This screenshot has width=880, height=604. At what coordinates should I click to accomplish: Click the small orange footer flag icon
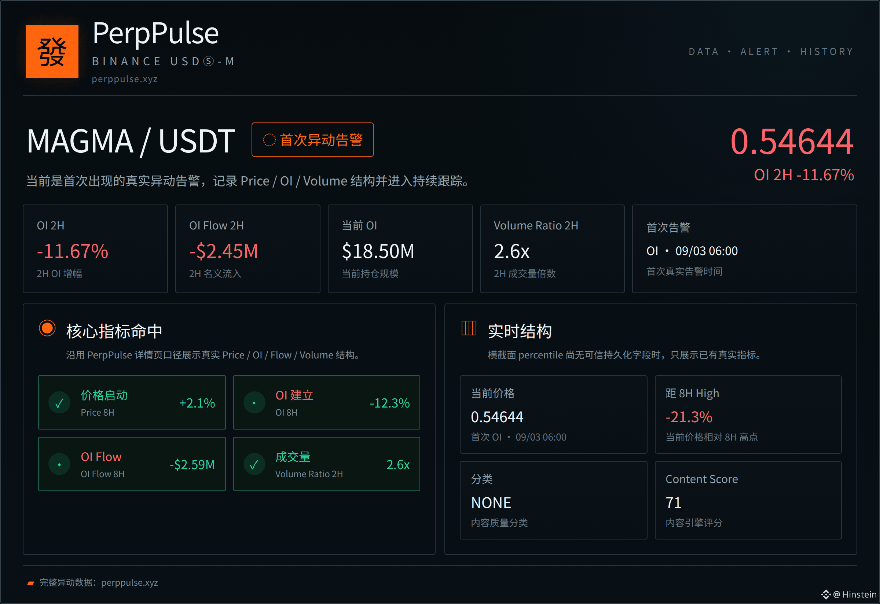(31, 583)
